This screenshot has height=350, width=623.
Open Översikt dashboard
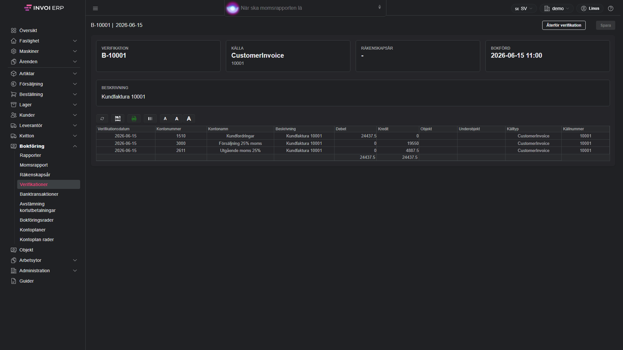pos(28,30)
